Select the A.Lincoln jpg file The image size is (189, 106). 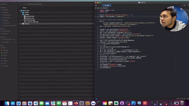point(32,22)
